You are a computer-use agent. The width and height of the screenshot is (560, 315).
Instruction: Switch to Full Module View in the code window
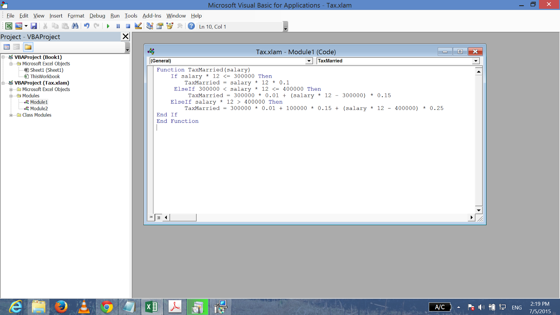pyautogui.click(x=159, y=217)
